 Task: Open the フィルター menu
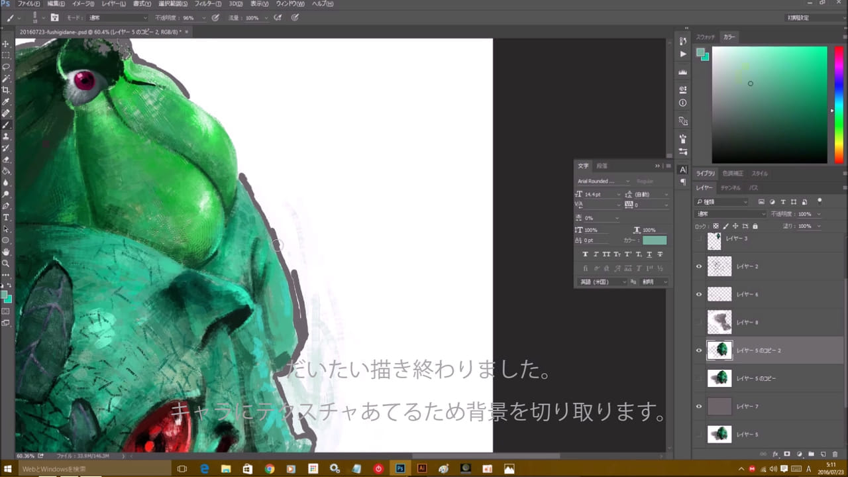[208, 4]
